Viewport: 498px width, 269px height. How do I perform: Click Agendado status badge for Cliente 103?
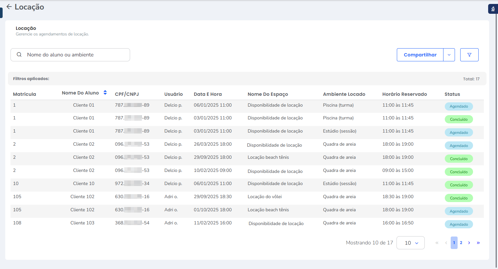pos(459,224)
